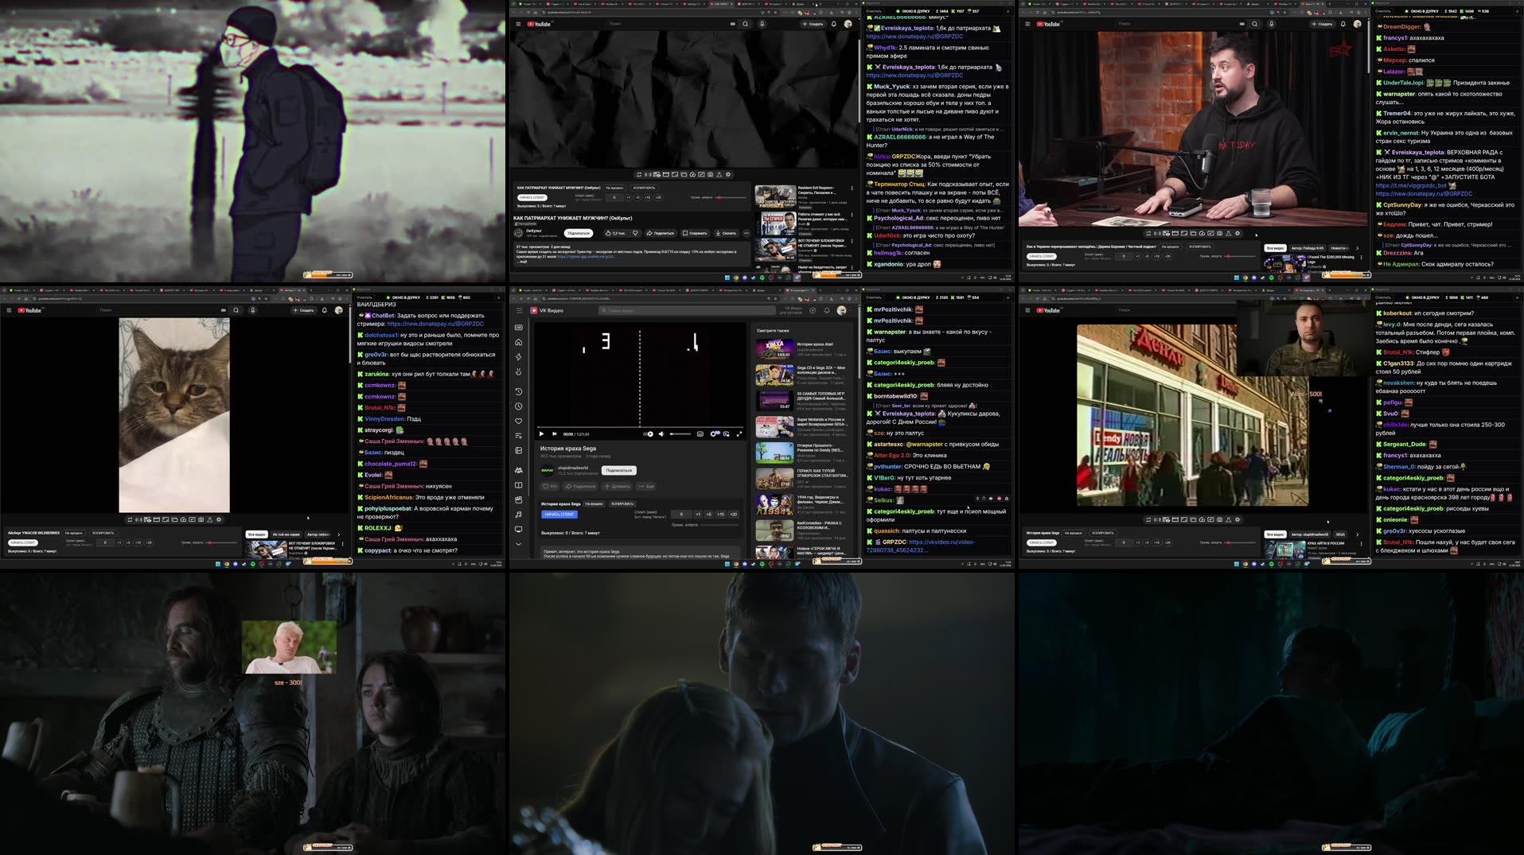This screenshot has width=1524, height=855.
Task: Adjust VK player volume slider
Action: tap(680, 433)
